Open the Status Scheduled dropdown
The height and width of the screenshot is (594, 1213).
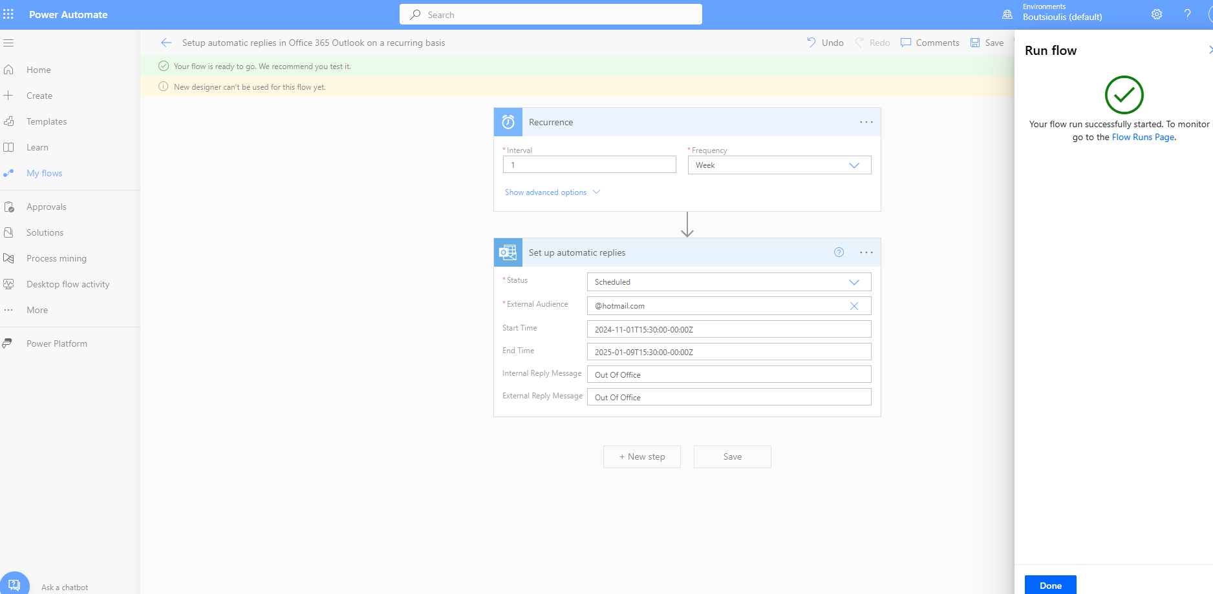[729, 282]
